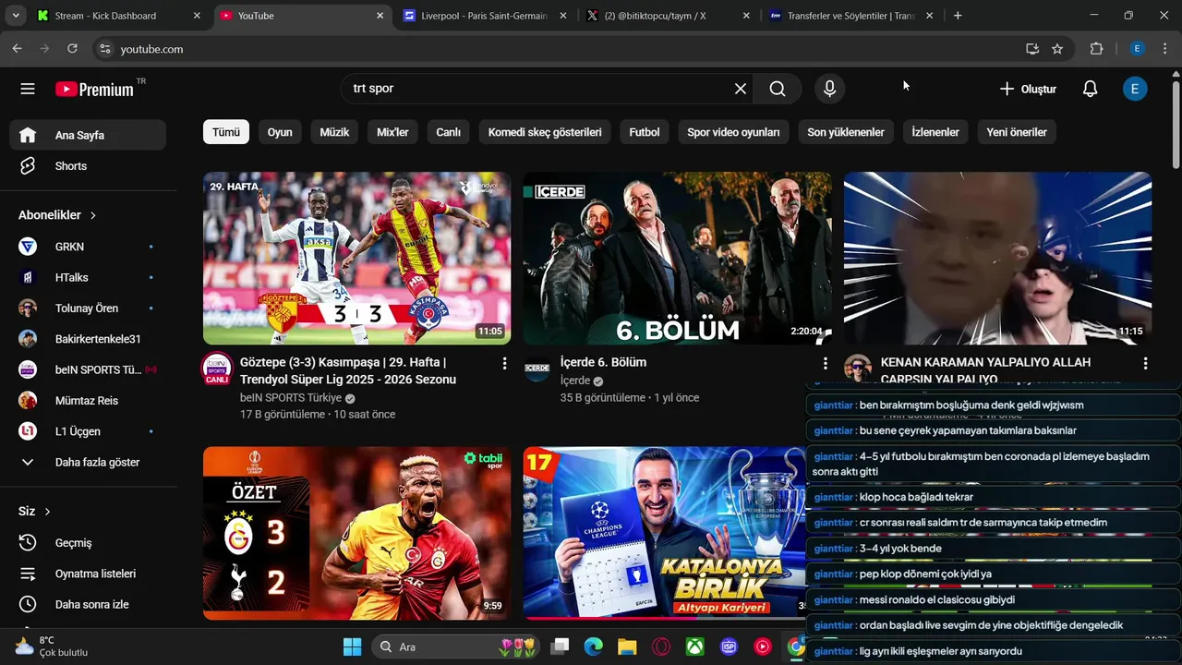This screenshot has width=1182, height=665.
Task: Click the search magnifier button
Action: pyautogui.click(x=778, y=89)
